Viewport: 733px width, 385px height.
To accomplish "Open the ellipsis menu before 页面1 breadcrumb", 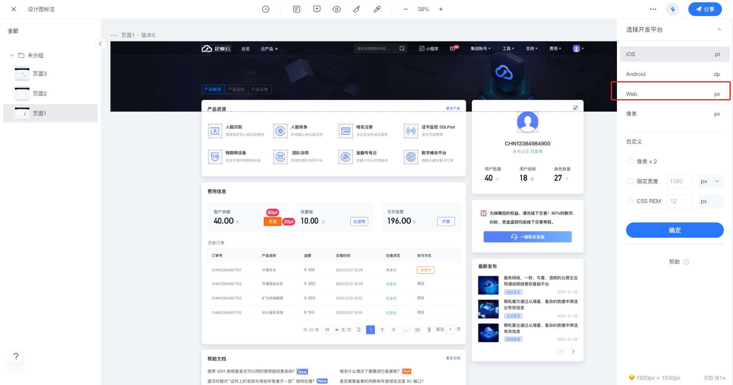I will [113, 35].
